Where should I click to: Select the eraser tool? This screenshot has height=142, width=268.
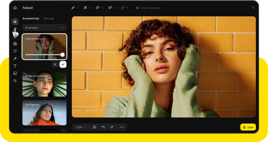coord(123,8)
